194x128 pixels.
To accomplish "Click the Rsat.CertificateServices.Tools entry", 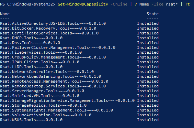I will click(x=49, y=33).
